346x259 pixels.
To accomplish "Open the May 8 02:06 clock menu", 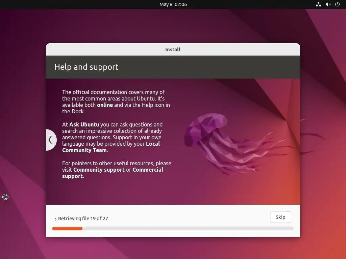I will coord(173,4).
